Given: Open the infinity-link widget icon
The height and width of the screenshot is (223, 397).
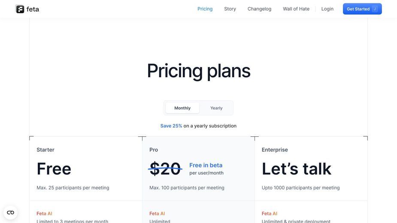Looking at the screenshot, I should point(10,212).
